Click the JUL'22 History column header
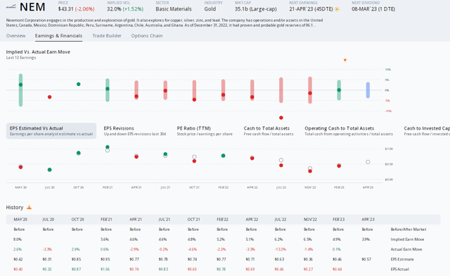Image resolution: width=450 pixels, height=276 pixels. (x=281, y=220)
